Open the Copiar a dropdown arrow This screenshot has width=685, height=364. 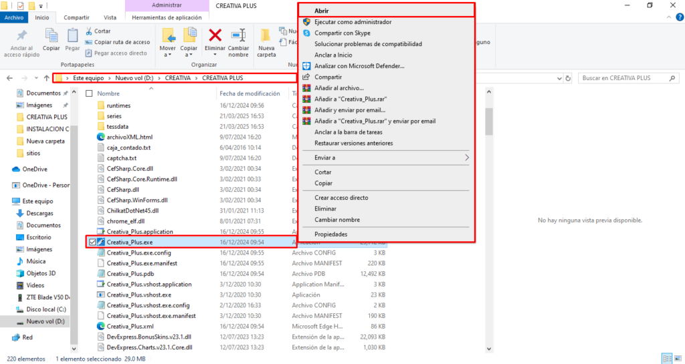(x=189, y=55)
